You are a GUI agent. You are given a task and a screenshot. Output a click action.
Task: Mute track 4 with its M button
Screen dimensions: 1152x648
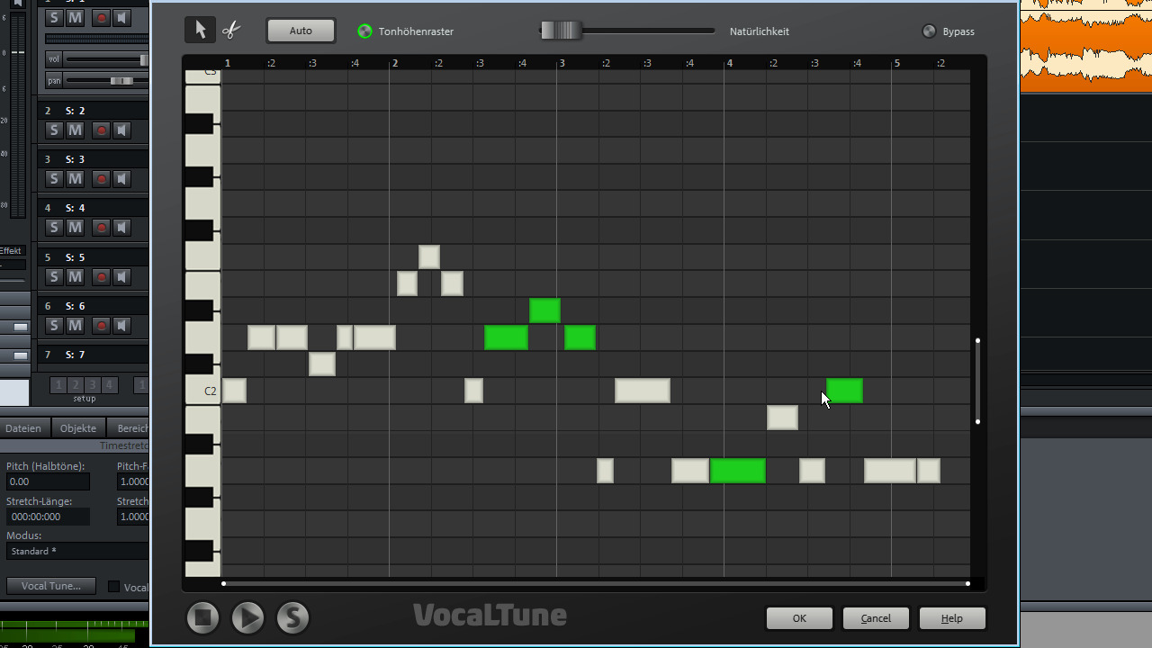(75, 228)
